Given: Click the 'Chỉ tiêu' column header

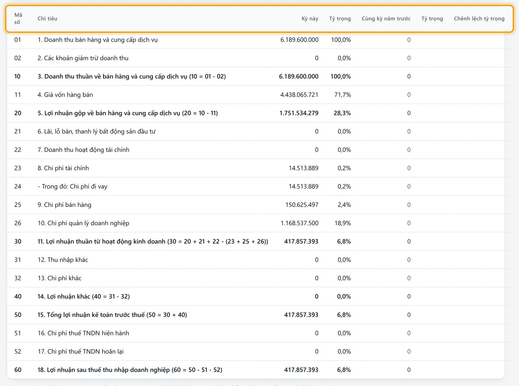Looking at the screenshot, I should click(47, 18).
